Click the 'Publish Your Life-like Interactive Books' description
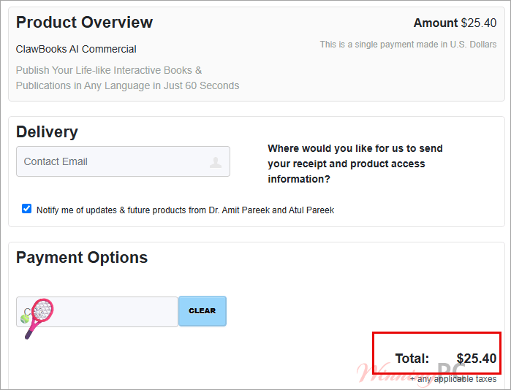This screenshot has height=390, width=511. tap(127, 78)
